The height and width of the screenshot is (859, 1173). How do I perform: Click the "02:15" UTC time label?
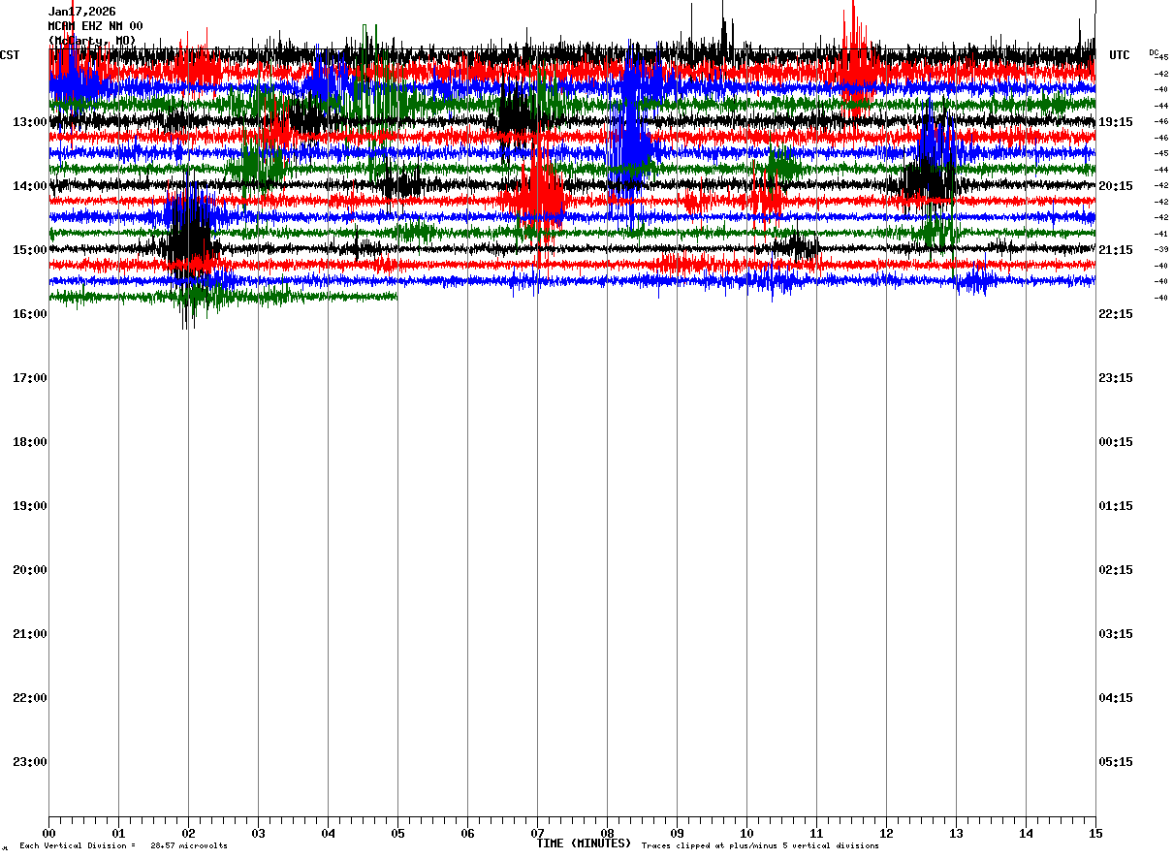(x=1116, y=570)
